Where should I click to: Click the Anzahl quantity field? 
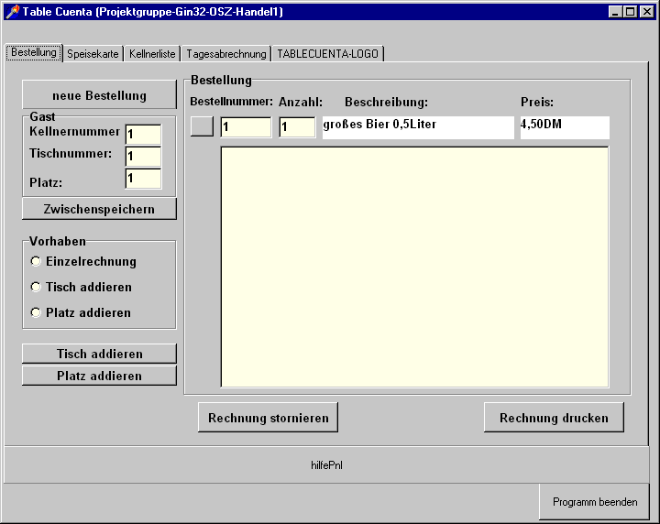click(297, 127)
